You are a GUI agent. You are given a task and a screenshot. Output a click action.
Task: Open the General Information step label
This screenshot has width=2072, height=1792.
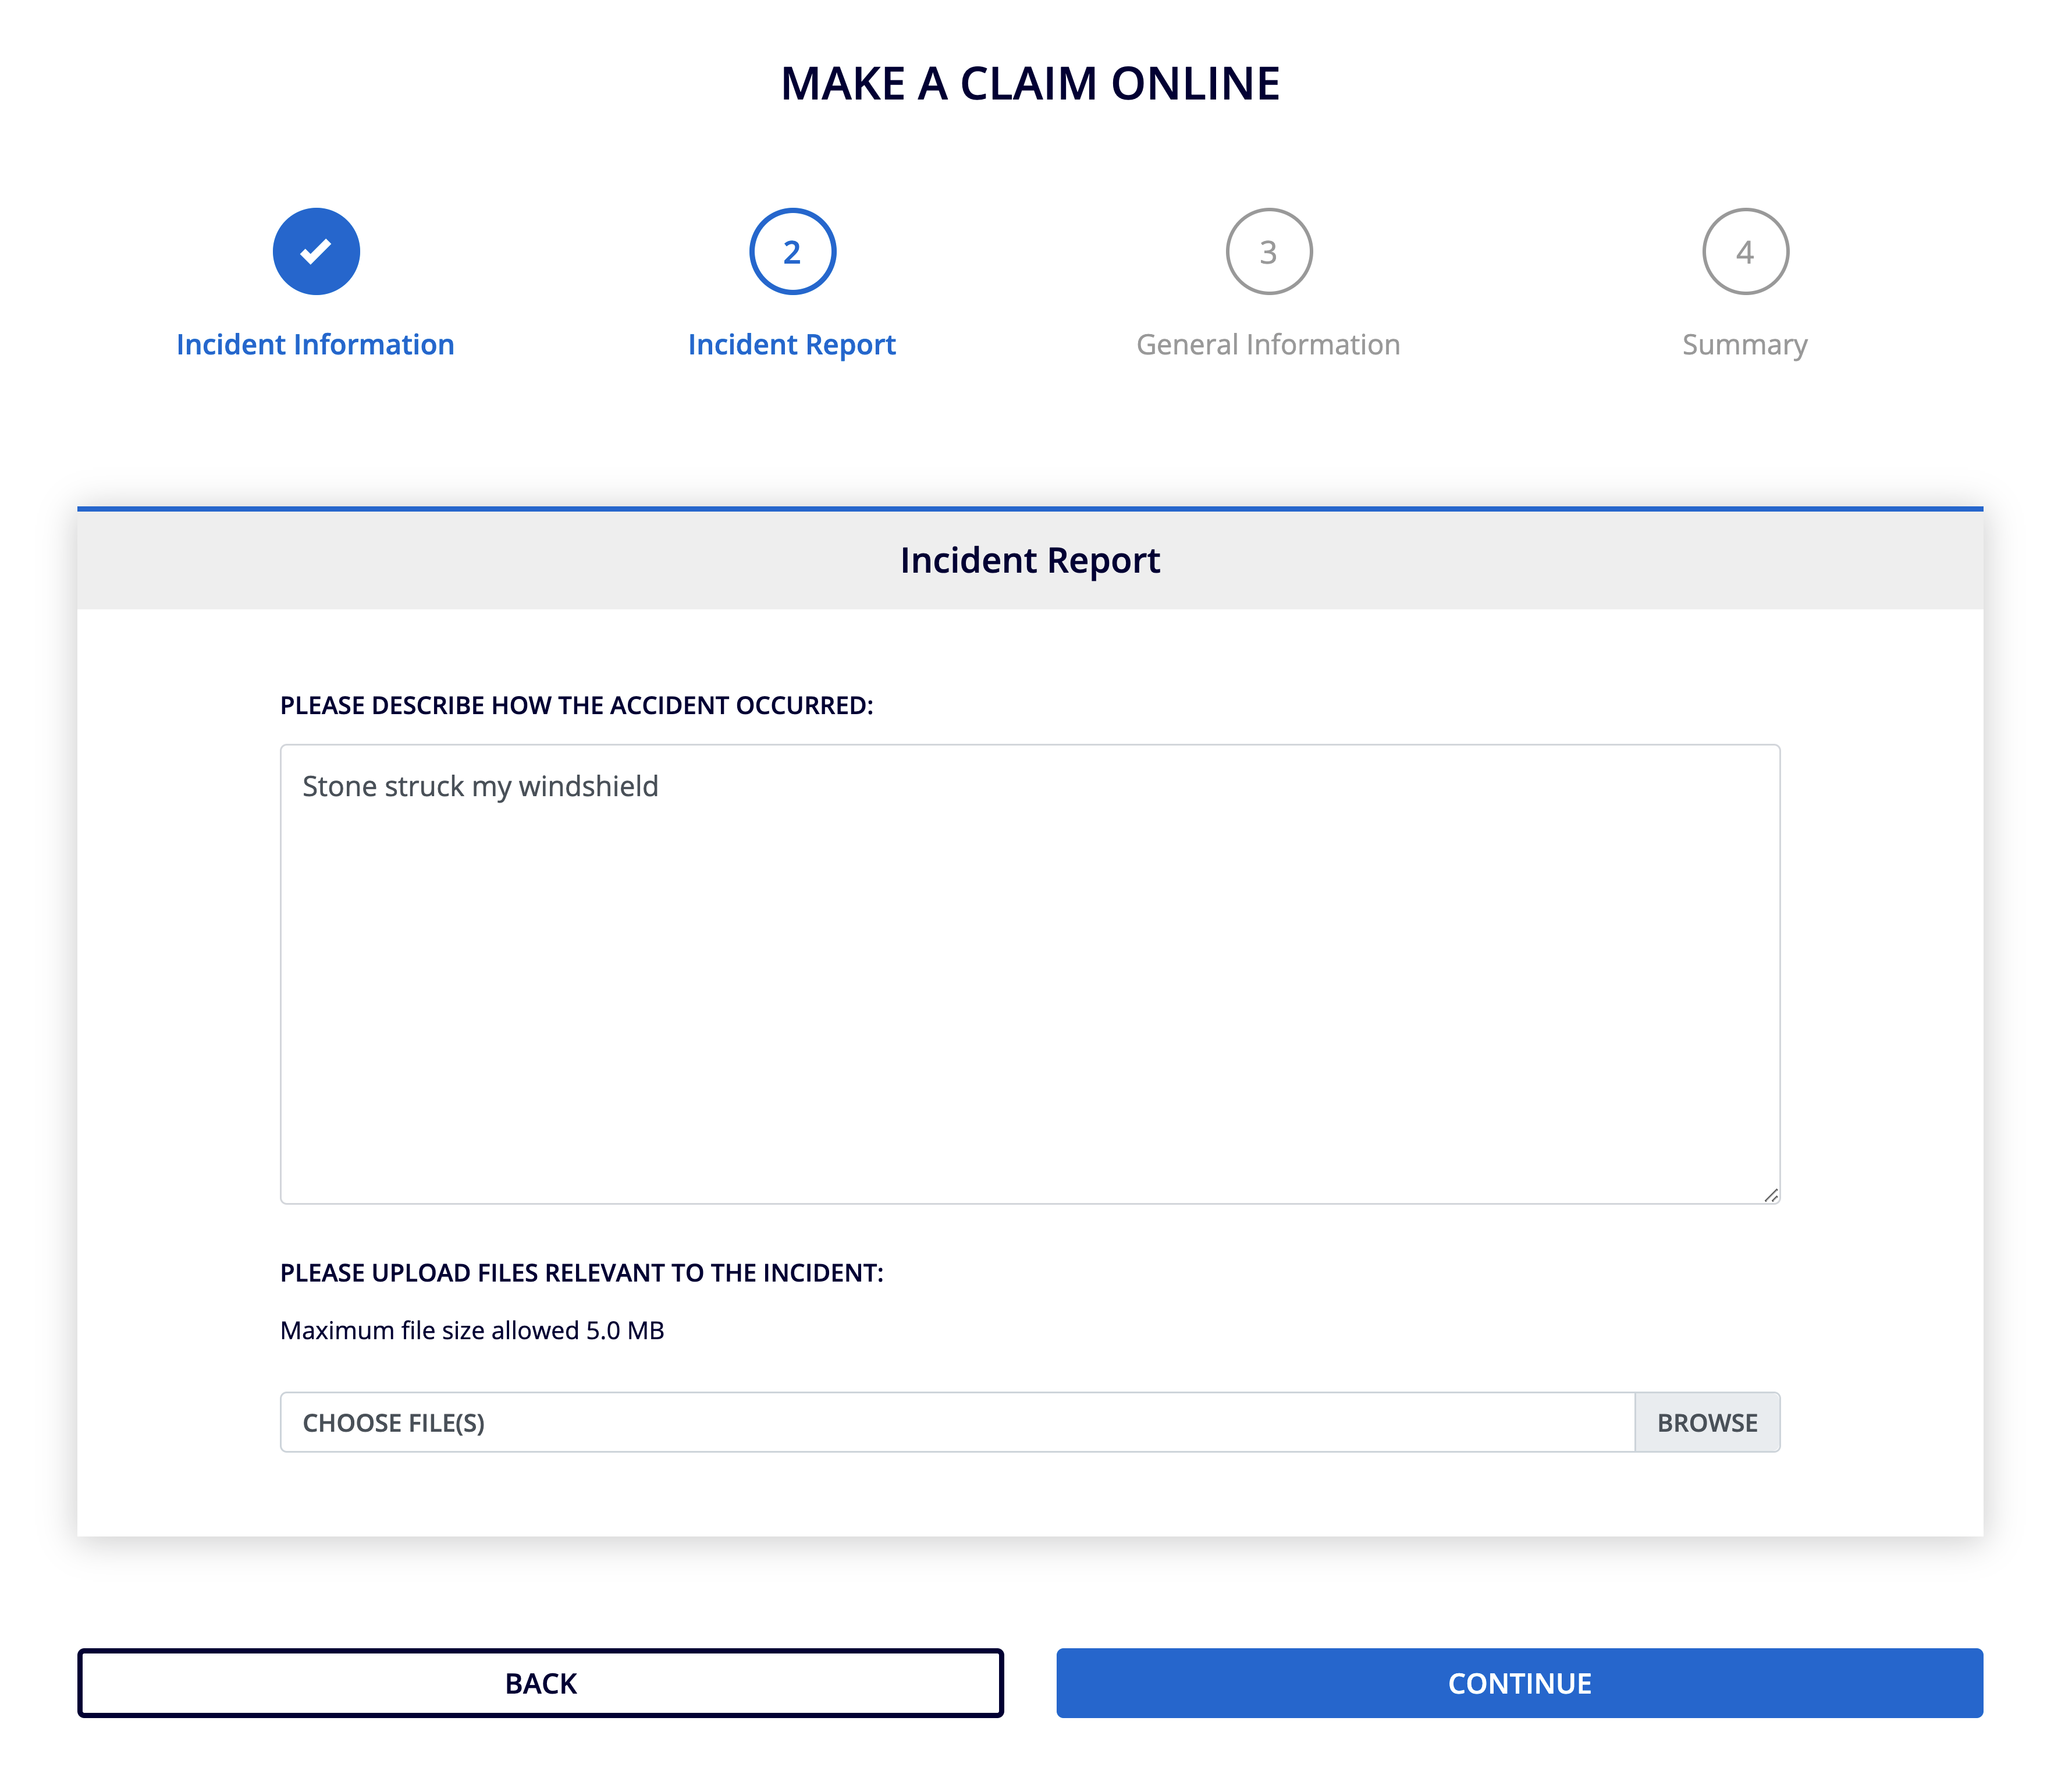coord(1268,344)
